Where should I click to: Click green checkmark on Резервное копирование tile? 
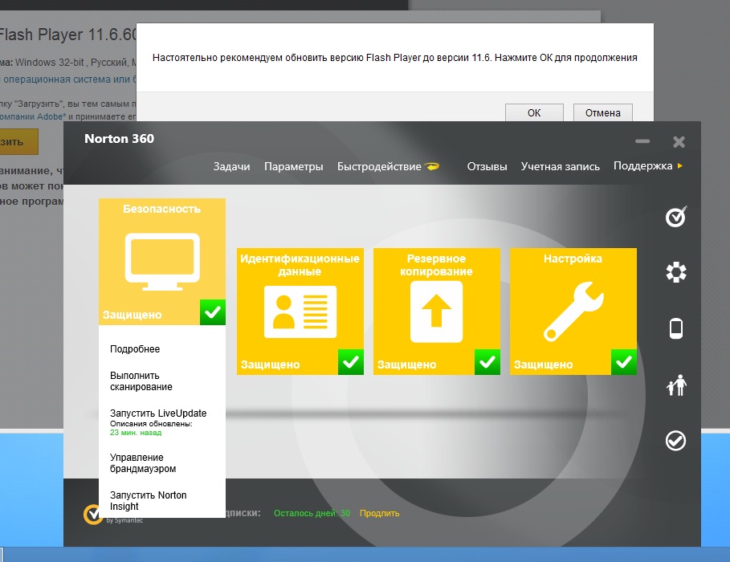click(487, 362)
